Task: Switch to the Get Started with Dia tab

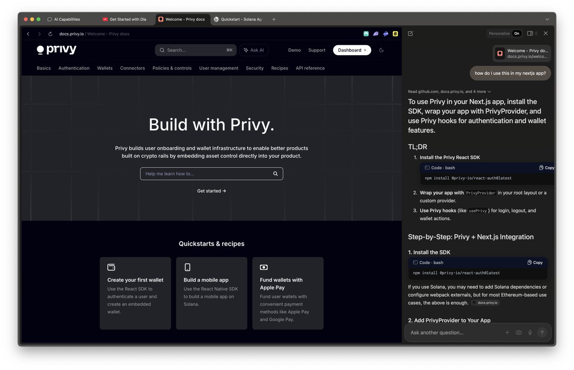Action: pyautogui.click(x=124, y=19)
